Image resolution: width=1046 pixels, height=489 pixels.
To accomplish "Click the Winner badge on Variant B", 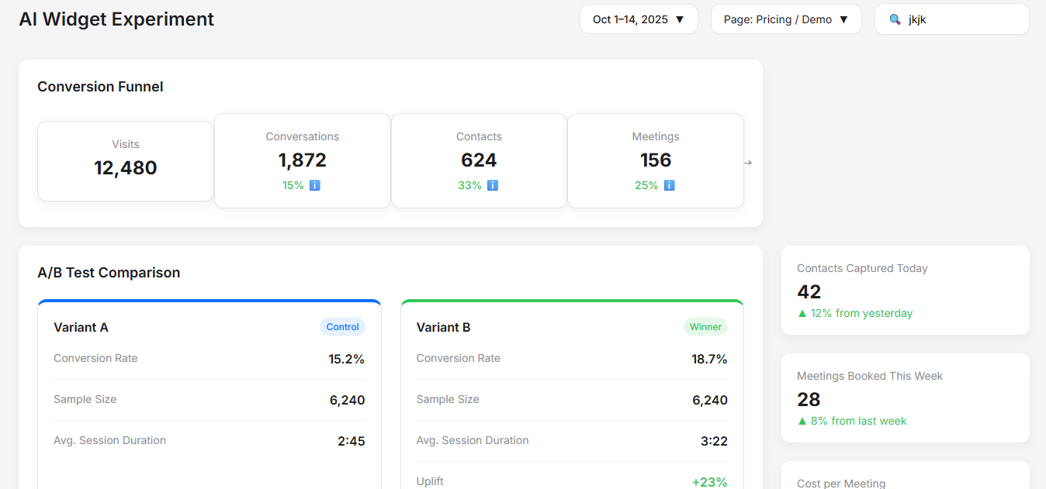I will coord(705,326).
